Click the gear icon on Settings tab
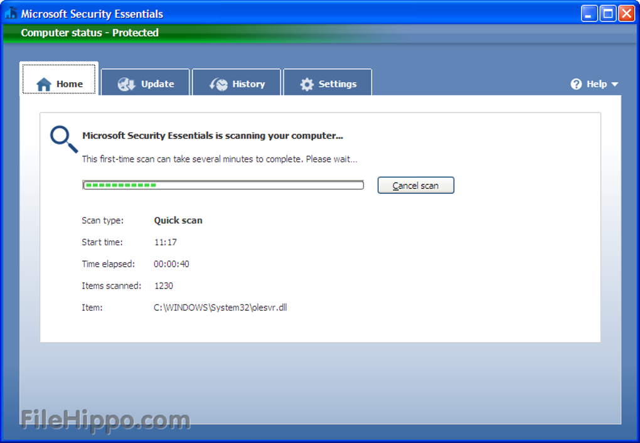The height and width of the screenshot is (443, 640). pos(307,85)
